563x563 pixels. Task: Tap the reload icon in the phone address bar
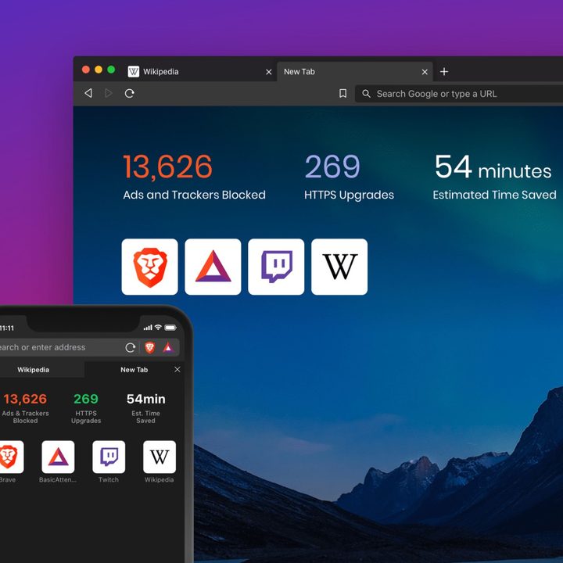130,347
